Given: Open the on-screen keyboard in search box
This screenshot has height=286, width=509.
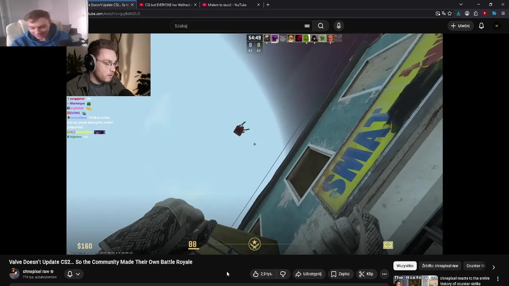Looking at the screenshot, I should click(x=307, y=26).
